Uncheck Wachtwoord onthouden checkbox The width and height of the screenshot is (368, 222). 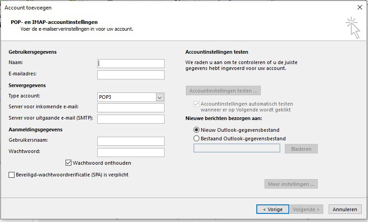coord(68,163)
